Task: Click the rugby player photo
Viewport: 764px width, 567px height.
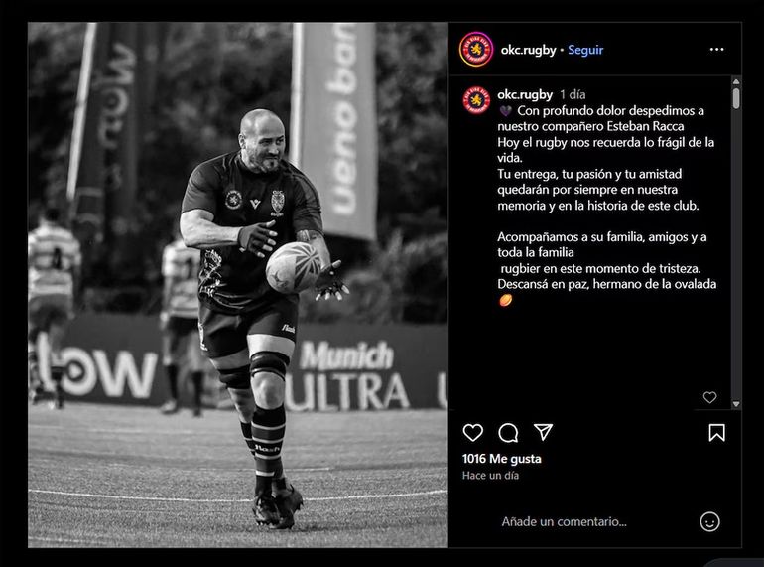Action: 238,285
